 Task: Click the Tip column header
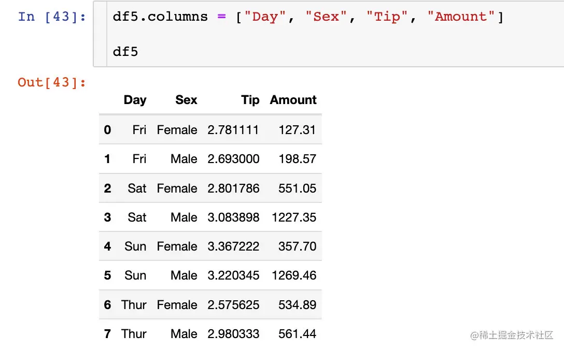point(250,100)
